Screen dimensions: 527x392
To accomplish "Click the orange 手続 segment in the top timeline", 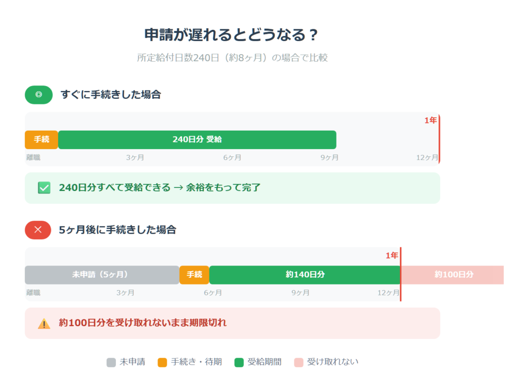I will click(x=41, y=139).
